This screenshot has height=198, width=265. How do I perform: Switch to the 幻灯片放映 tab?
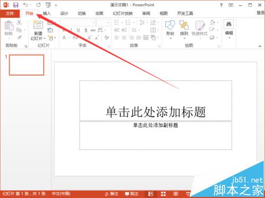(123, 13)
